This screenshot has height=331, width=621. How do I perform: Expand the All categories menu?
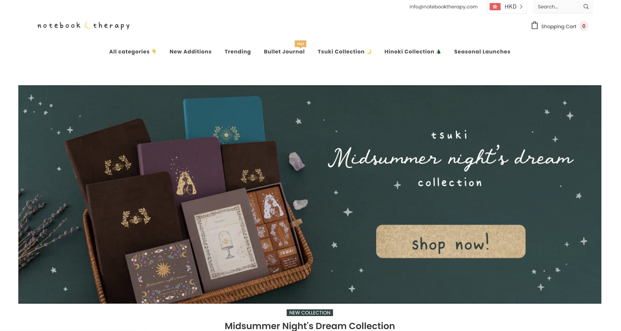[133, 52]
